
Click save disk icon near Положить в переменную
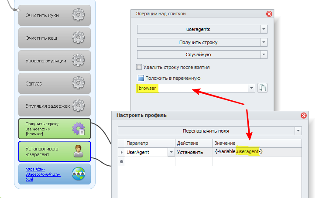pyautogui.click(x=141, y=78)
